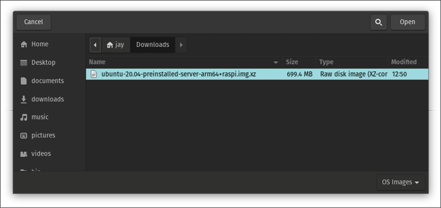Select Downloads path segment
Image resolution: width=441 pixels, height=208 pixels.
click(x=153, y=45)
